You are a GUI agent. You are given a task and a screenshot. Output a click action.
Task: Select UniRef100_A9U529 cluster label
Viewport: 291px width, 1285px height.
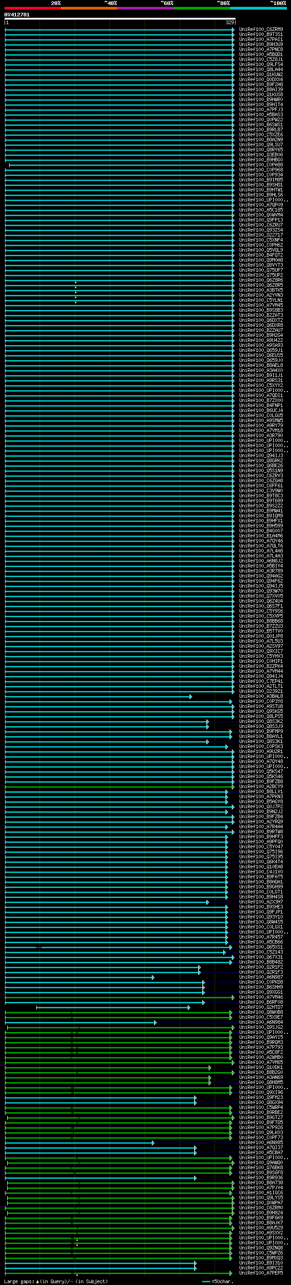(261, 1228)
